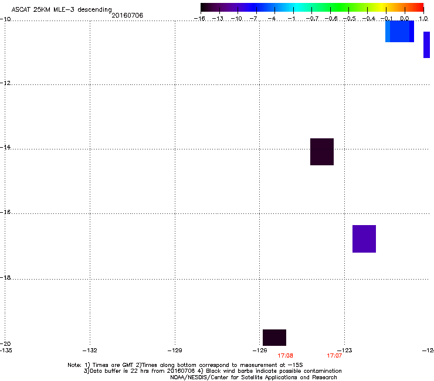
Task: Click the date label 20160706 in the title
Action: click(127, 15)
